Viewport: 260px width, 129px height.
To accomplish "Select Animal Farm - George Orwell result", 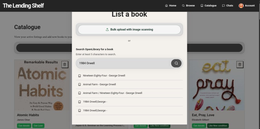I will click(x=129, y=84).
